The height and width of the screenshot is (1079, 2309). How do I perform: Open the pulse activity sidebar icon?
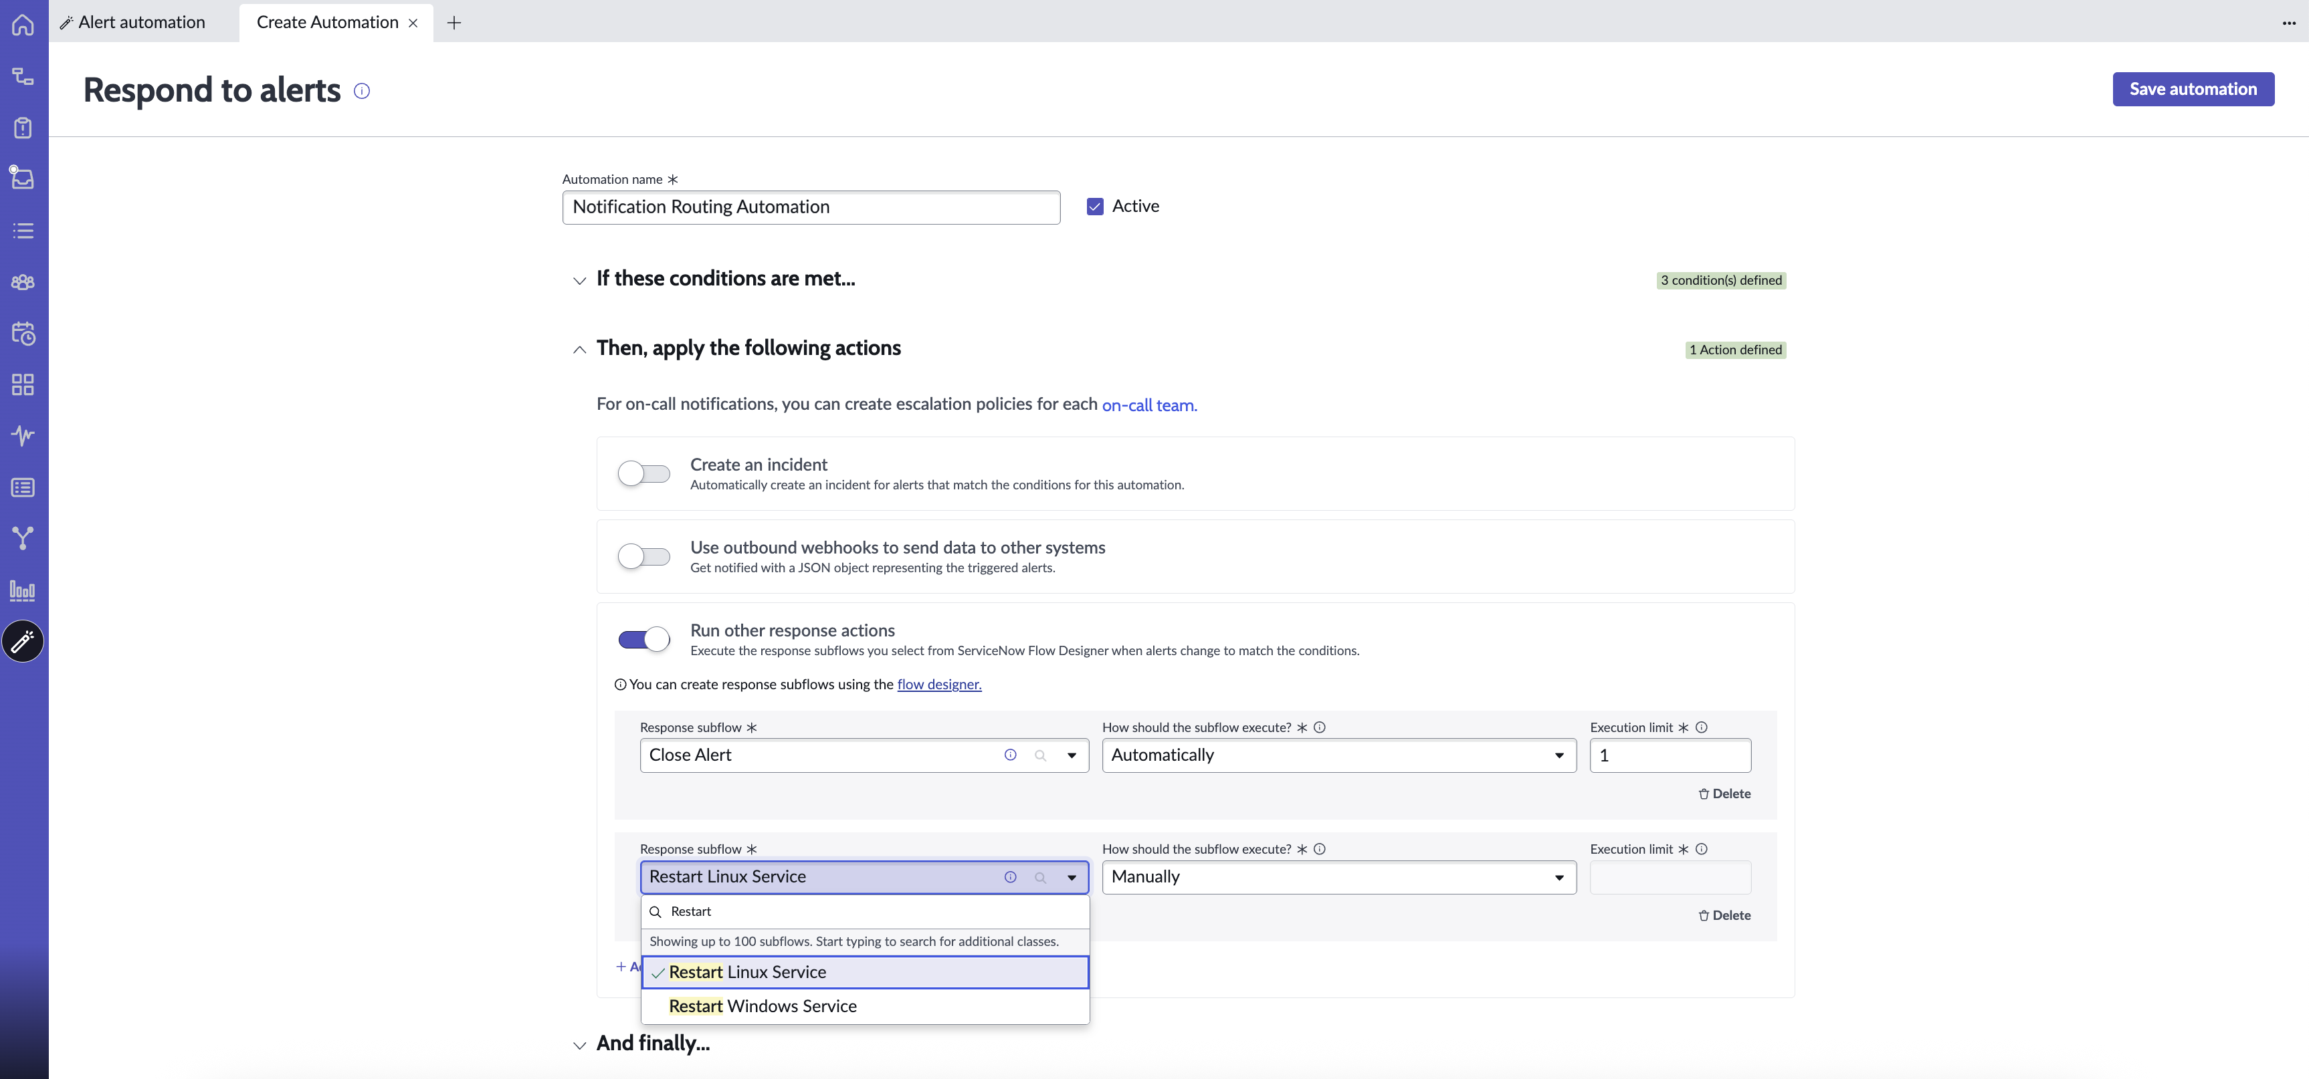23,435
